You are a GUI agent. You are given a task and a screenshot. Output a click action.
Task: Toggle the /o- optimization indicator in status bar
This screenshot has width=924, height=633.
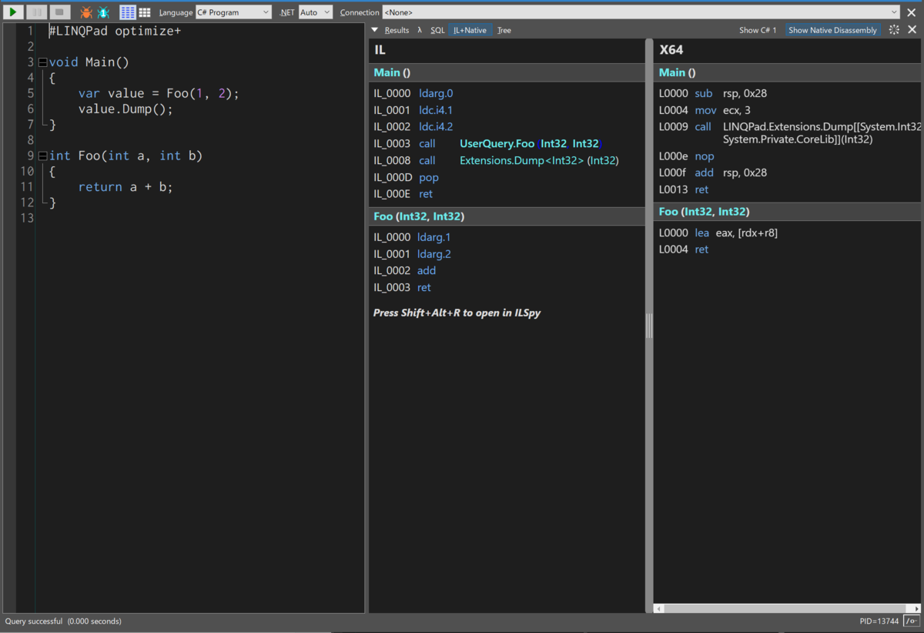[912, 621]
